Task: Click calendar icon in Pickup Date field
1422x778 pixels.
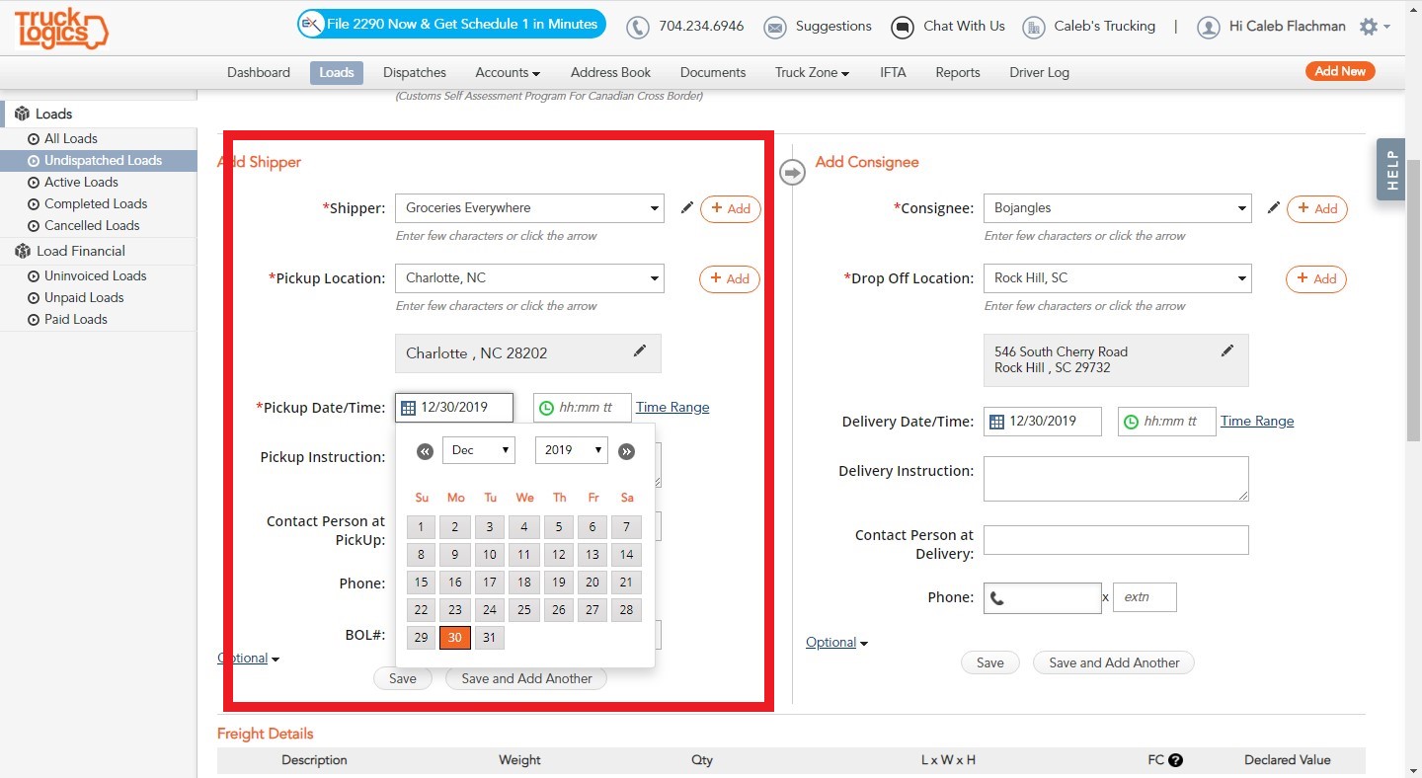Action: point(409,408)
